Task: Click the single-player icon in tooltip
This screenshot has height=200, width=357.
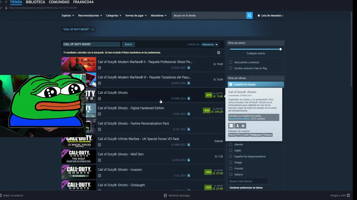Action: pyautogui.click(x=238, y=126)
